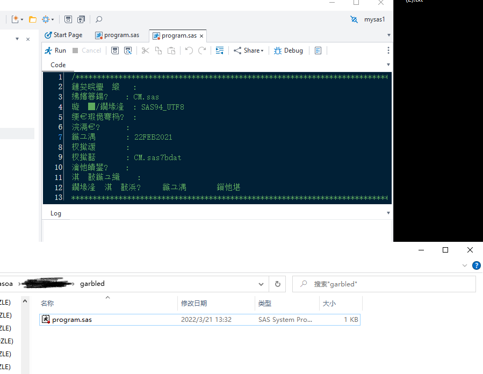483x374 pixels.
Task: Click the mysas1 server connection icon
Action: tap(354, 19)
